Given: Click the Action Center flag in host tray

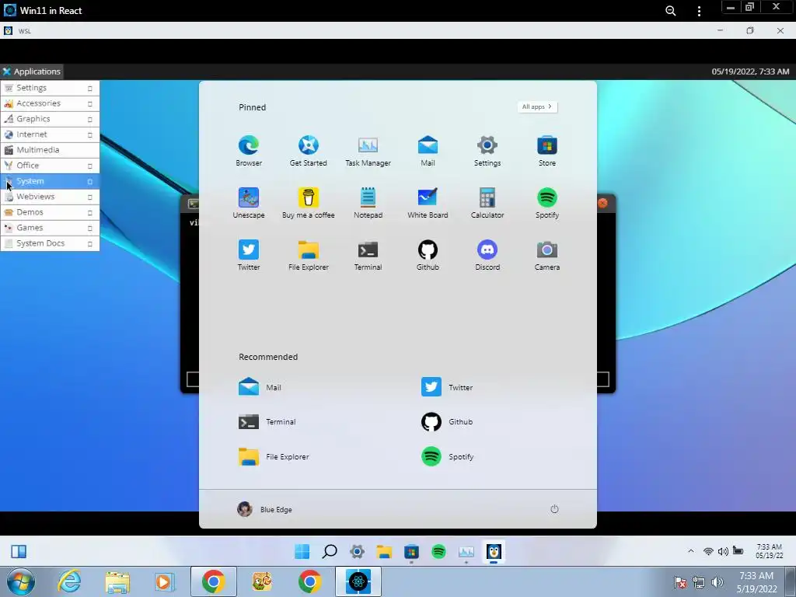Looking at the screenshot, I should point(679,582).
